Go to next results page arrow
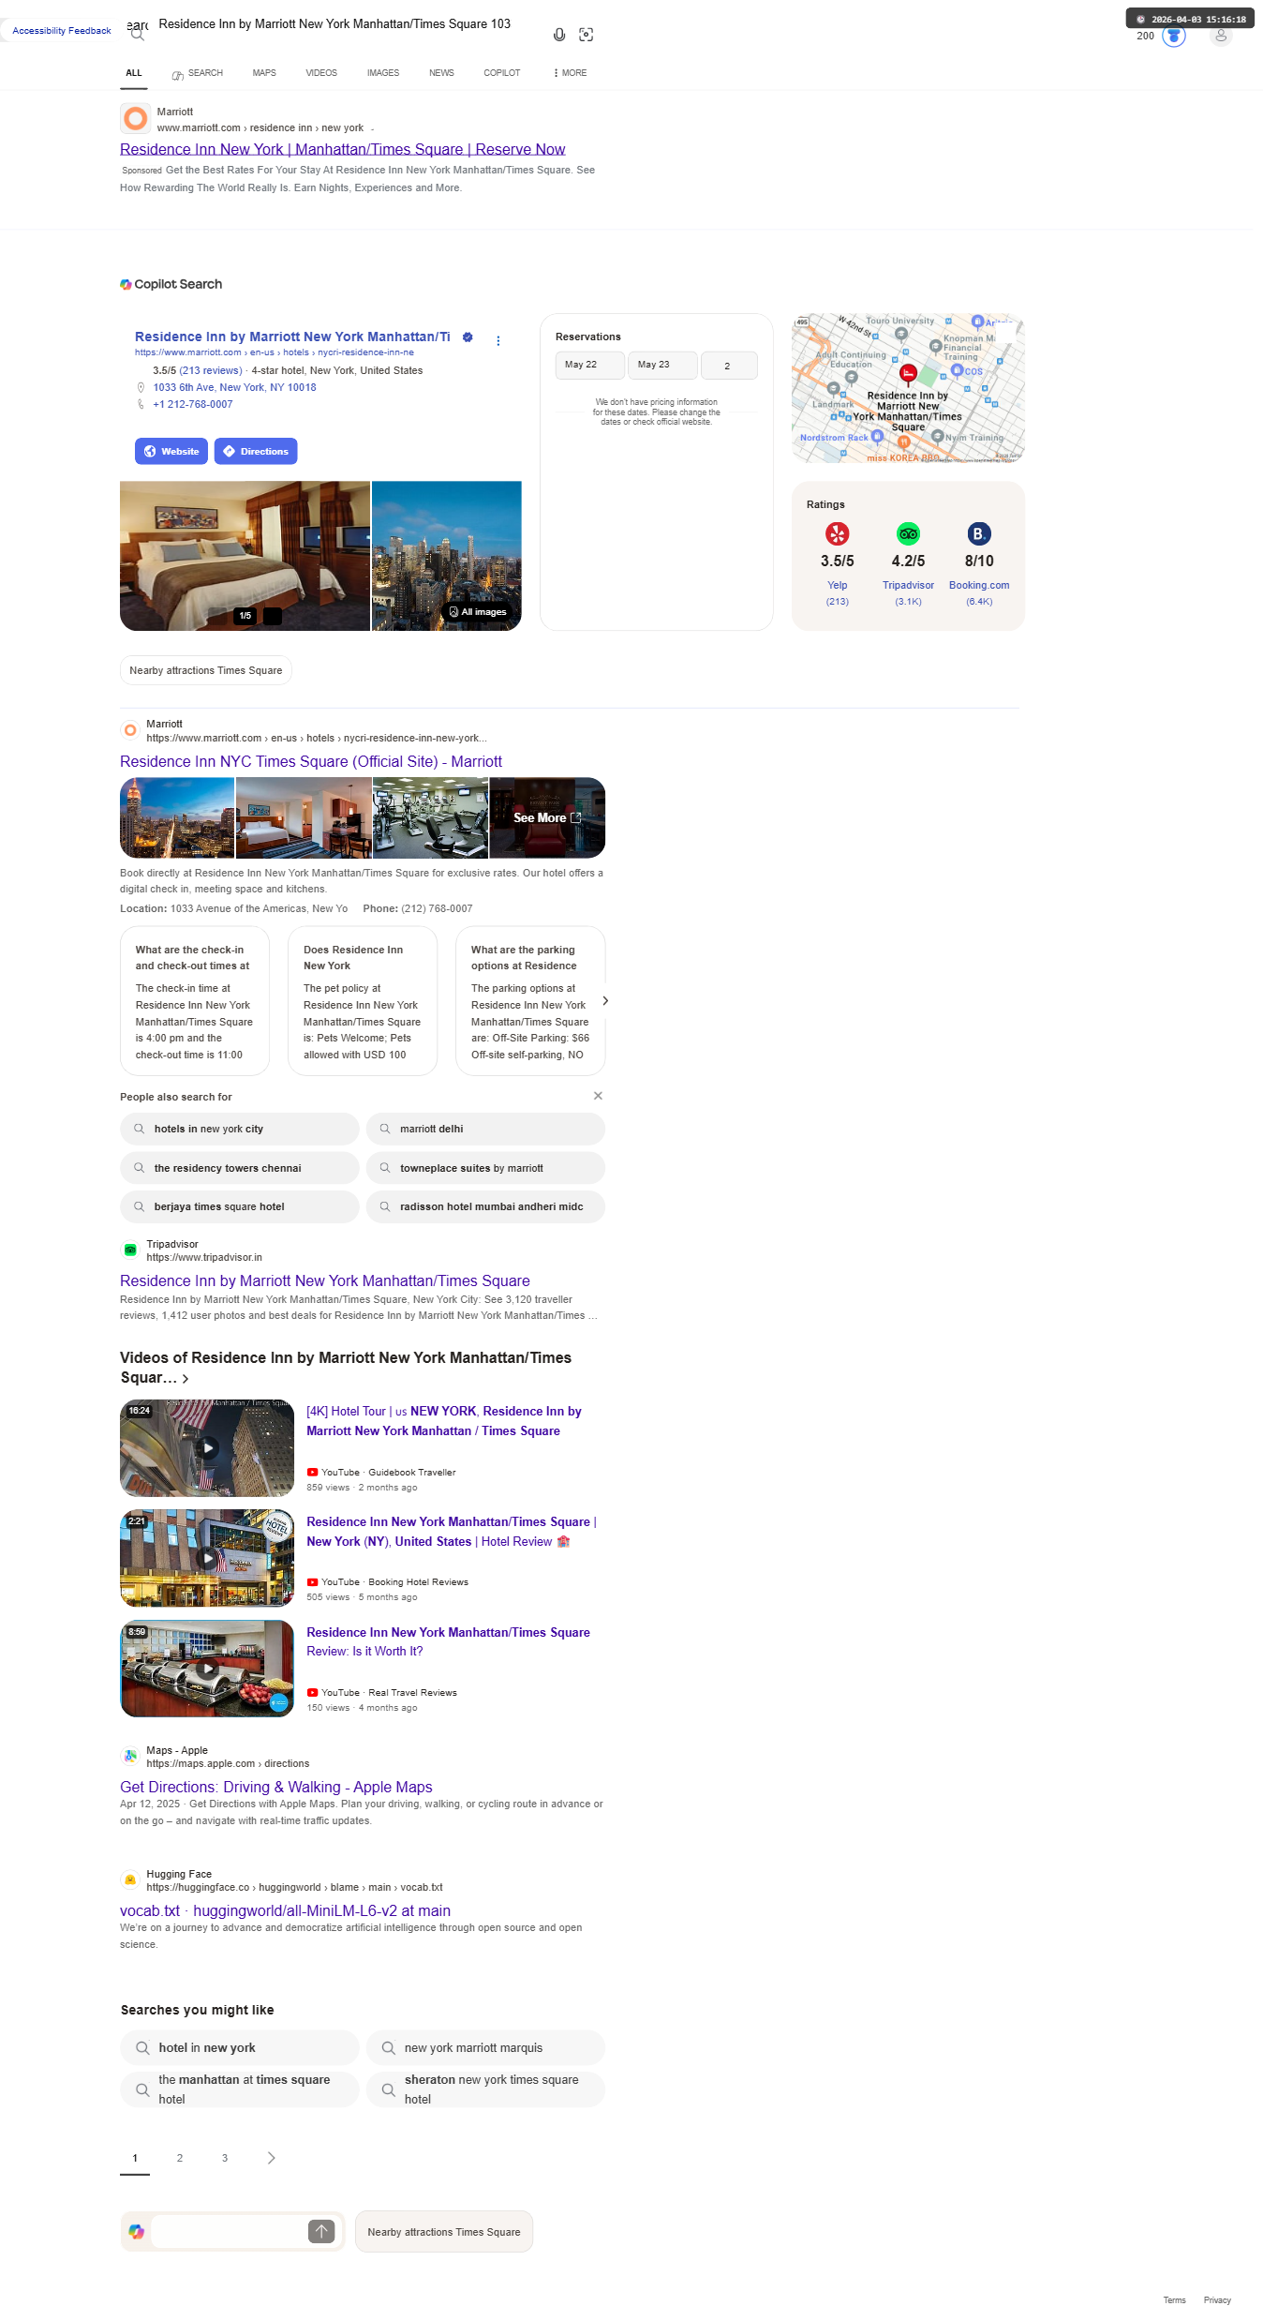Image resolution: width=1263 pixels, height=2306 pixels. [272, 2158]
